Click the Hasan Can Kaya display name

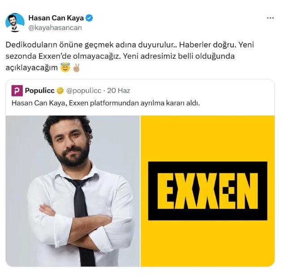tap(56, 18)
